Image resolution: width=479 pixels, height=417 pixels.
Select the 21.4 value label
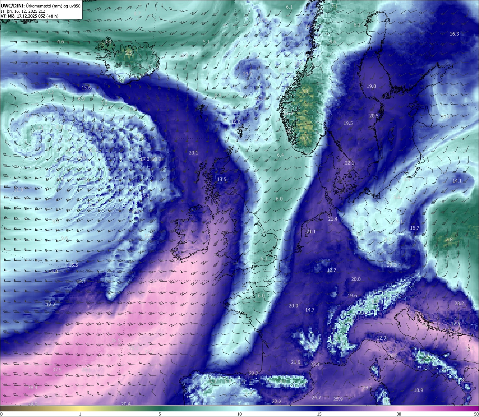coord(333,219)
